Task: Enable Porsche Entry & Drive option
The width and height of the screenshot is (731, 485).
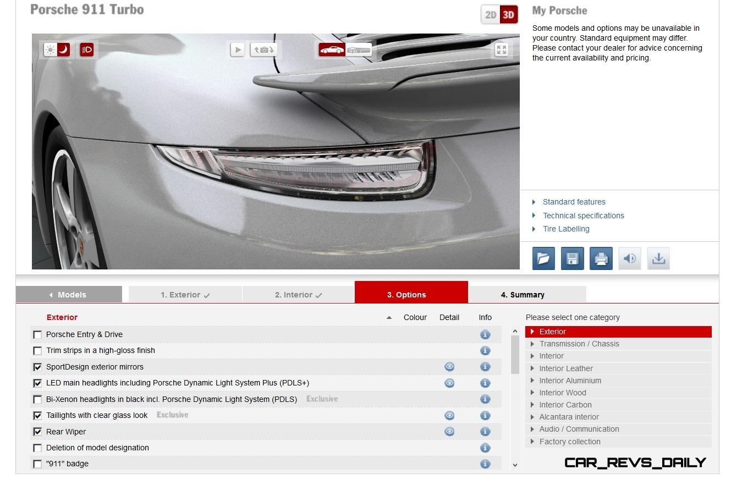Action: coord(37,334)
